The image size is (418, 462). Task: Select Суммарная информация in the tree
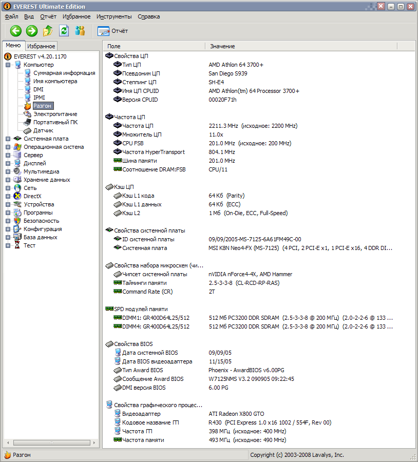pos(64,73)
